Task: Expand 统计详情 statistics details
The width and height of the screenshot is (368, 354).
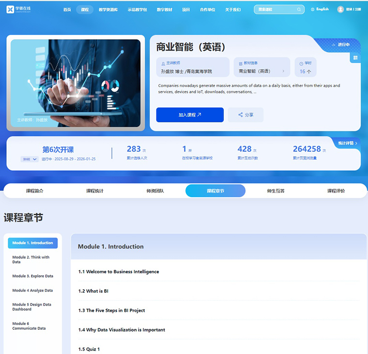Action: (x=348, y=143)
